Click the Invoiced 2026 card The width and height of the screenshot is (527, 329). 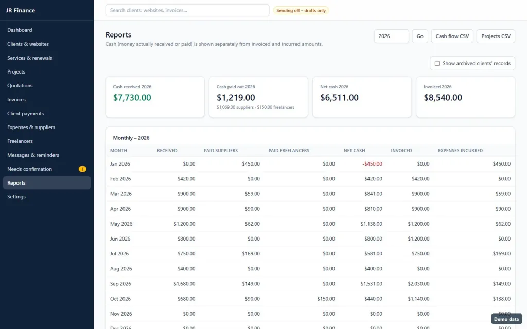pos(465,97)
